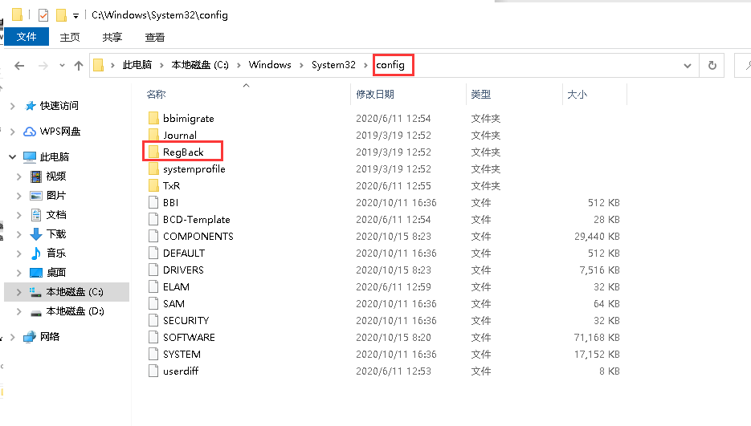
Task: Click the SYSTEM file icon
Action: (x=153, y=354)
